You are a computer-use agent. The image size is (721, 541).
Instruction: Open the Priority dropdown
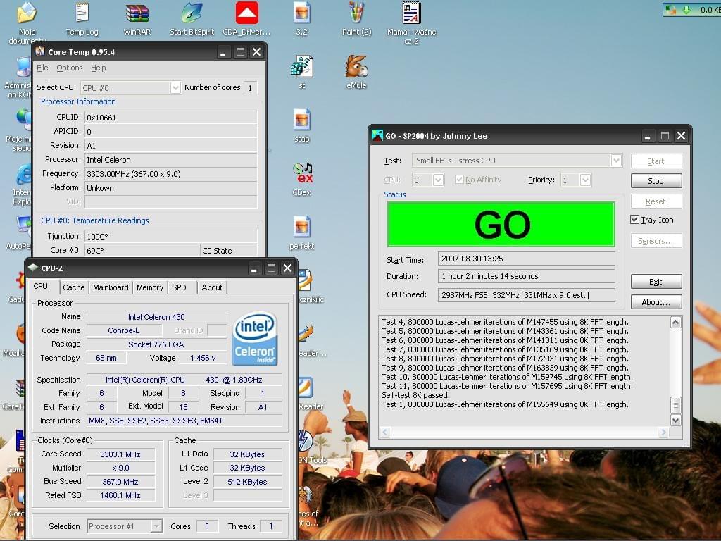tap(585, 180)
